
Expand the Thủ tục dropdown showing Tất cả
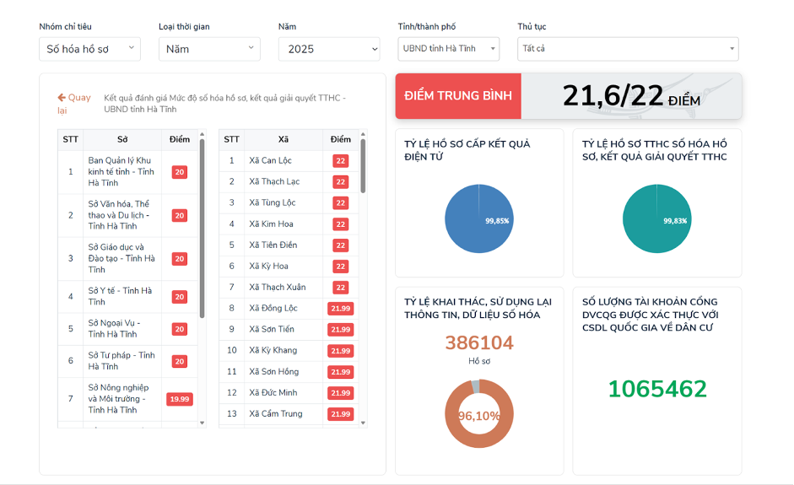[x=628, y=49]
